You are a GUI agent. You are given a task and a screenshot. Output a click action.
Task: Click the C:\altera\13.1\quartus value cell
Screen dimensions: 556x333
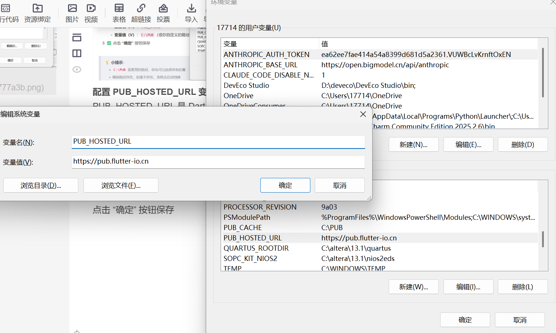(x=356, y=248)
